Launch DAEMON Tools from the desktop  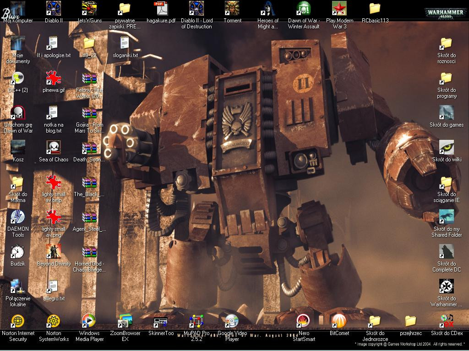18,217
